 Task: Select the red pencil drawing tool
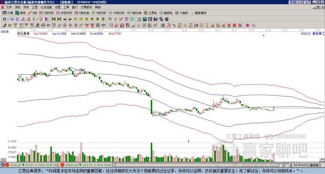point(4,25)
